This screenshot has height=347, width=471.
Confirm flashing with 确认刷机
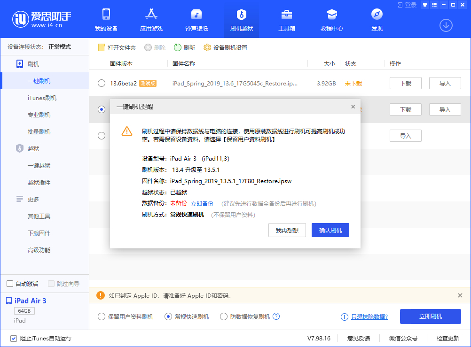[330, 230]
